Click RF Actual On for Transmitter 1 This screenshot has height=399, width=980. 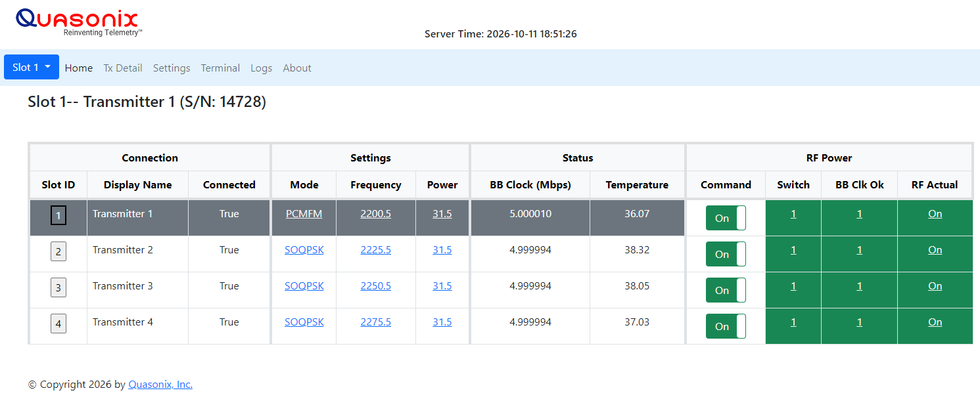(935, 214)
